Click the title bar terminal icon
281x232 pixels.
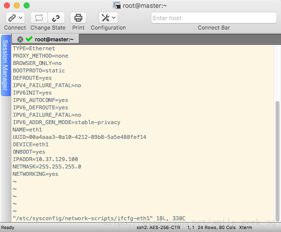tap(116, 5)
